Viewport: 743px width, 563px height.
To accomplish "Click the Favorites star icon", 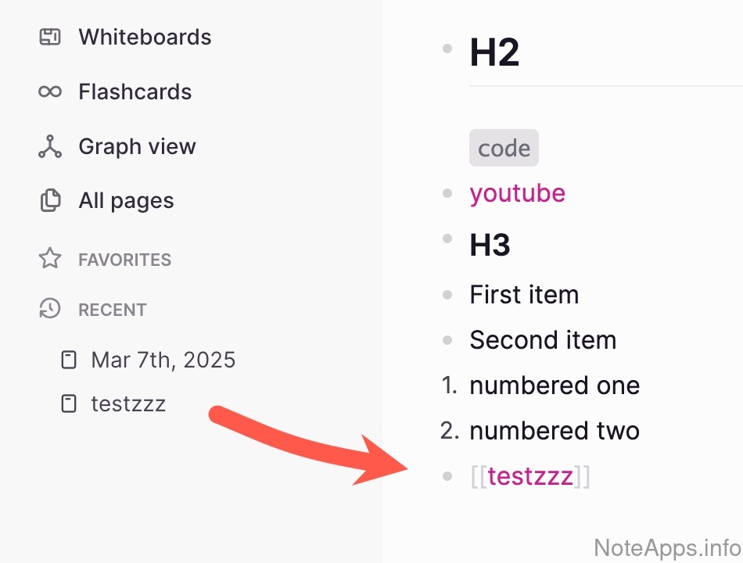I will pyautogui.click(x=50, y=259).
